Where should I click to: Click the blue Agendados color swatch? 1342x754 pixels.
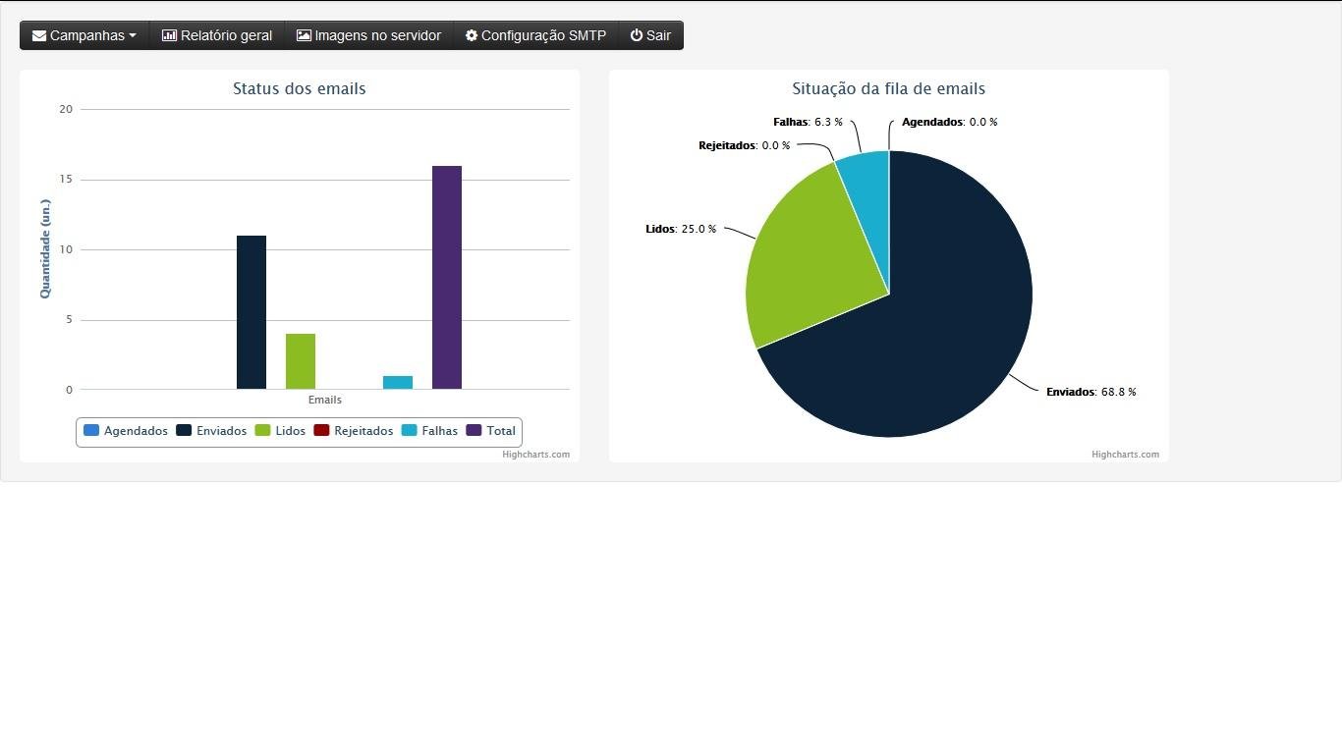89,430
